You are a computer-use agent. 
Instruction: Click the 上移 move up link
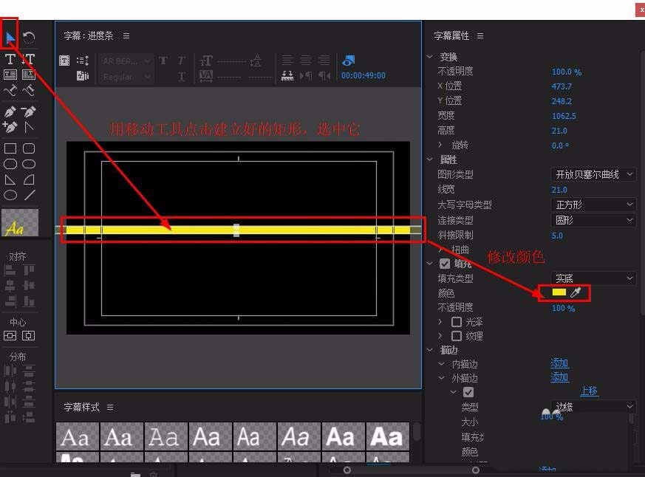[589, 391]
